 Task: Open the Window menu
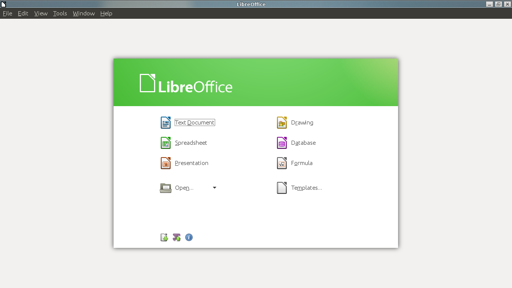[x=84, y=13]
